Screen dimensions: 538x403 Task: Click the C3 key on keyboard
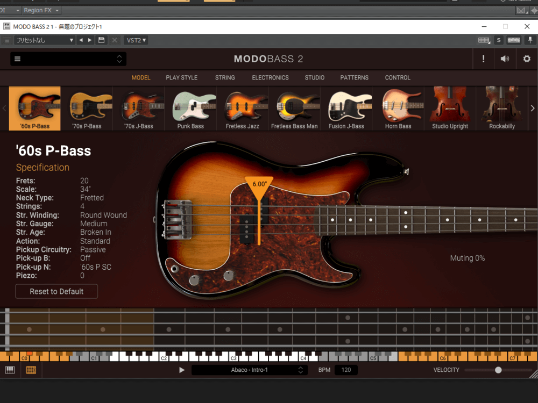pyautogui.click(x=233, y=358)
